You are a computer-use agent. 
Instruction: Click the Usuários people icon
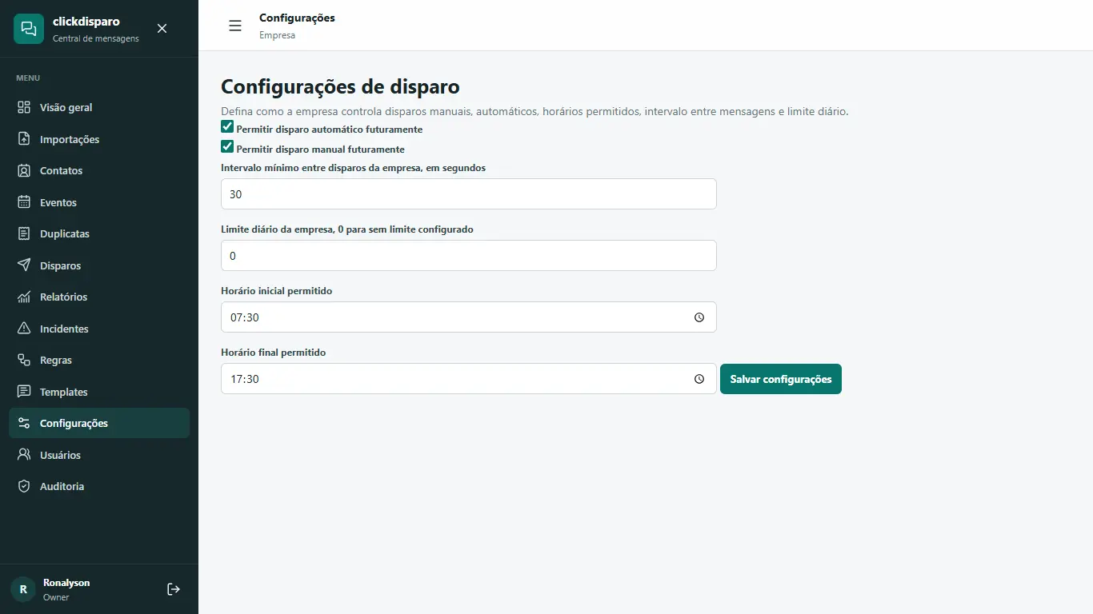click(24, 455)
